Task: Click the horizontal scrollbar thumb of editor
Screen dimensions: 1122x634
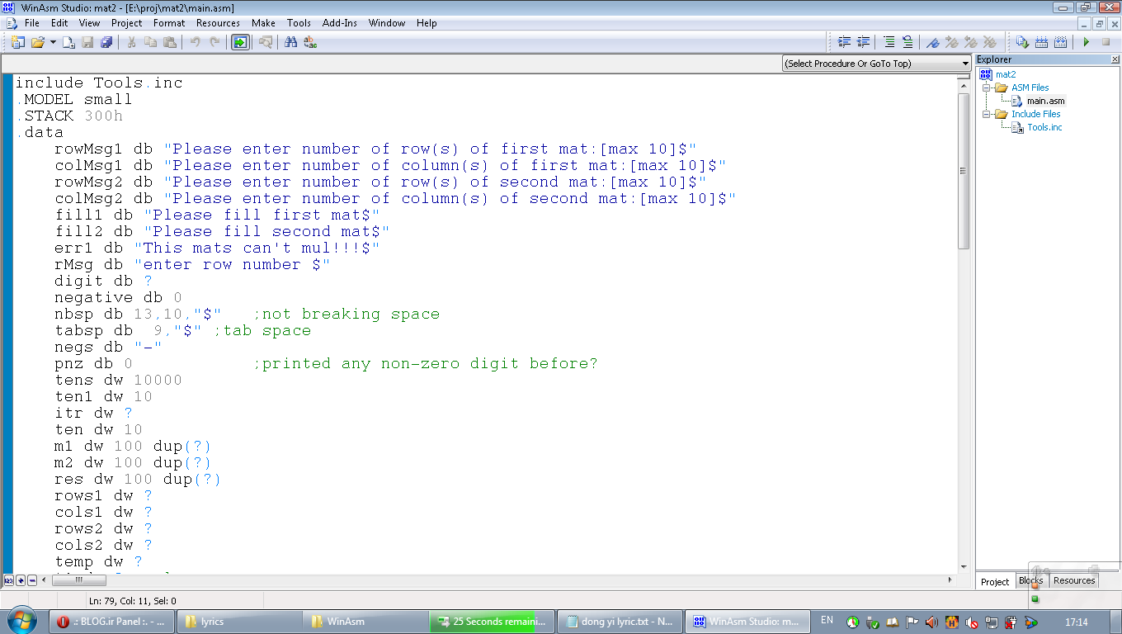Action: click(x=78, y=580)
